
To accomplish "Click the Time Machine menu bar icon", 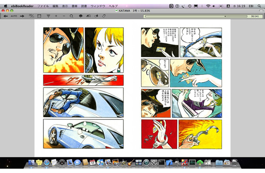I will pyautogui.click(x=189, y=6).
